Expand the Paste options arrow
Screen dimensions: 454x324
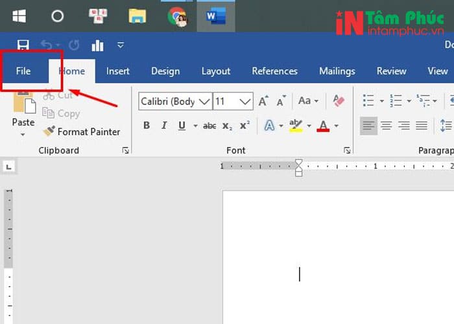[23, 135]
